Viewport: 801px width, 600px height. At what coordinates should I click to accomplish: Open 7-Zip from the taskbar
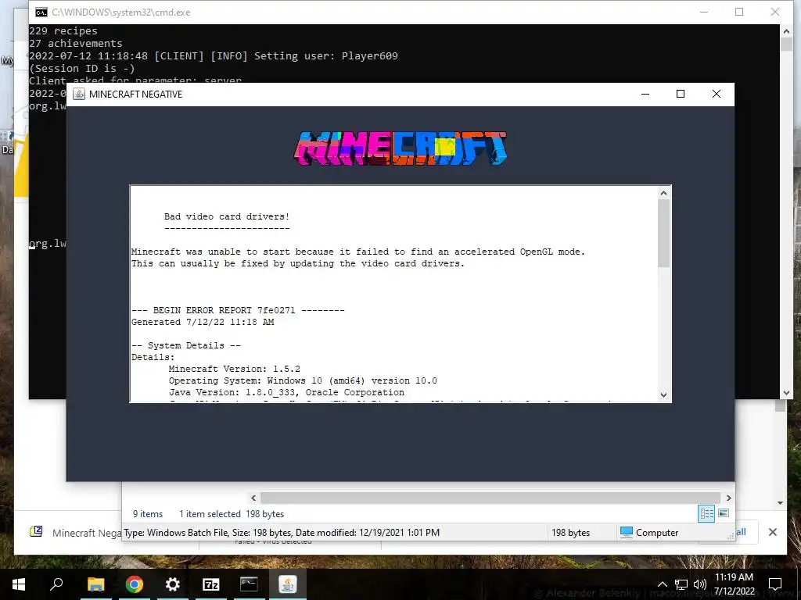(x=211, y=584)
